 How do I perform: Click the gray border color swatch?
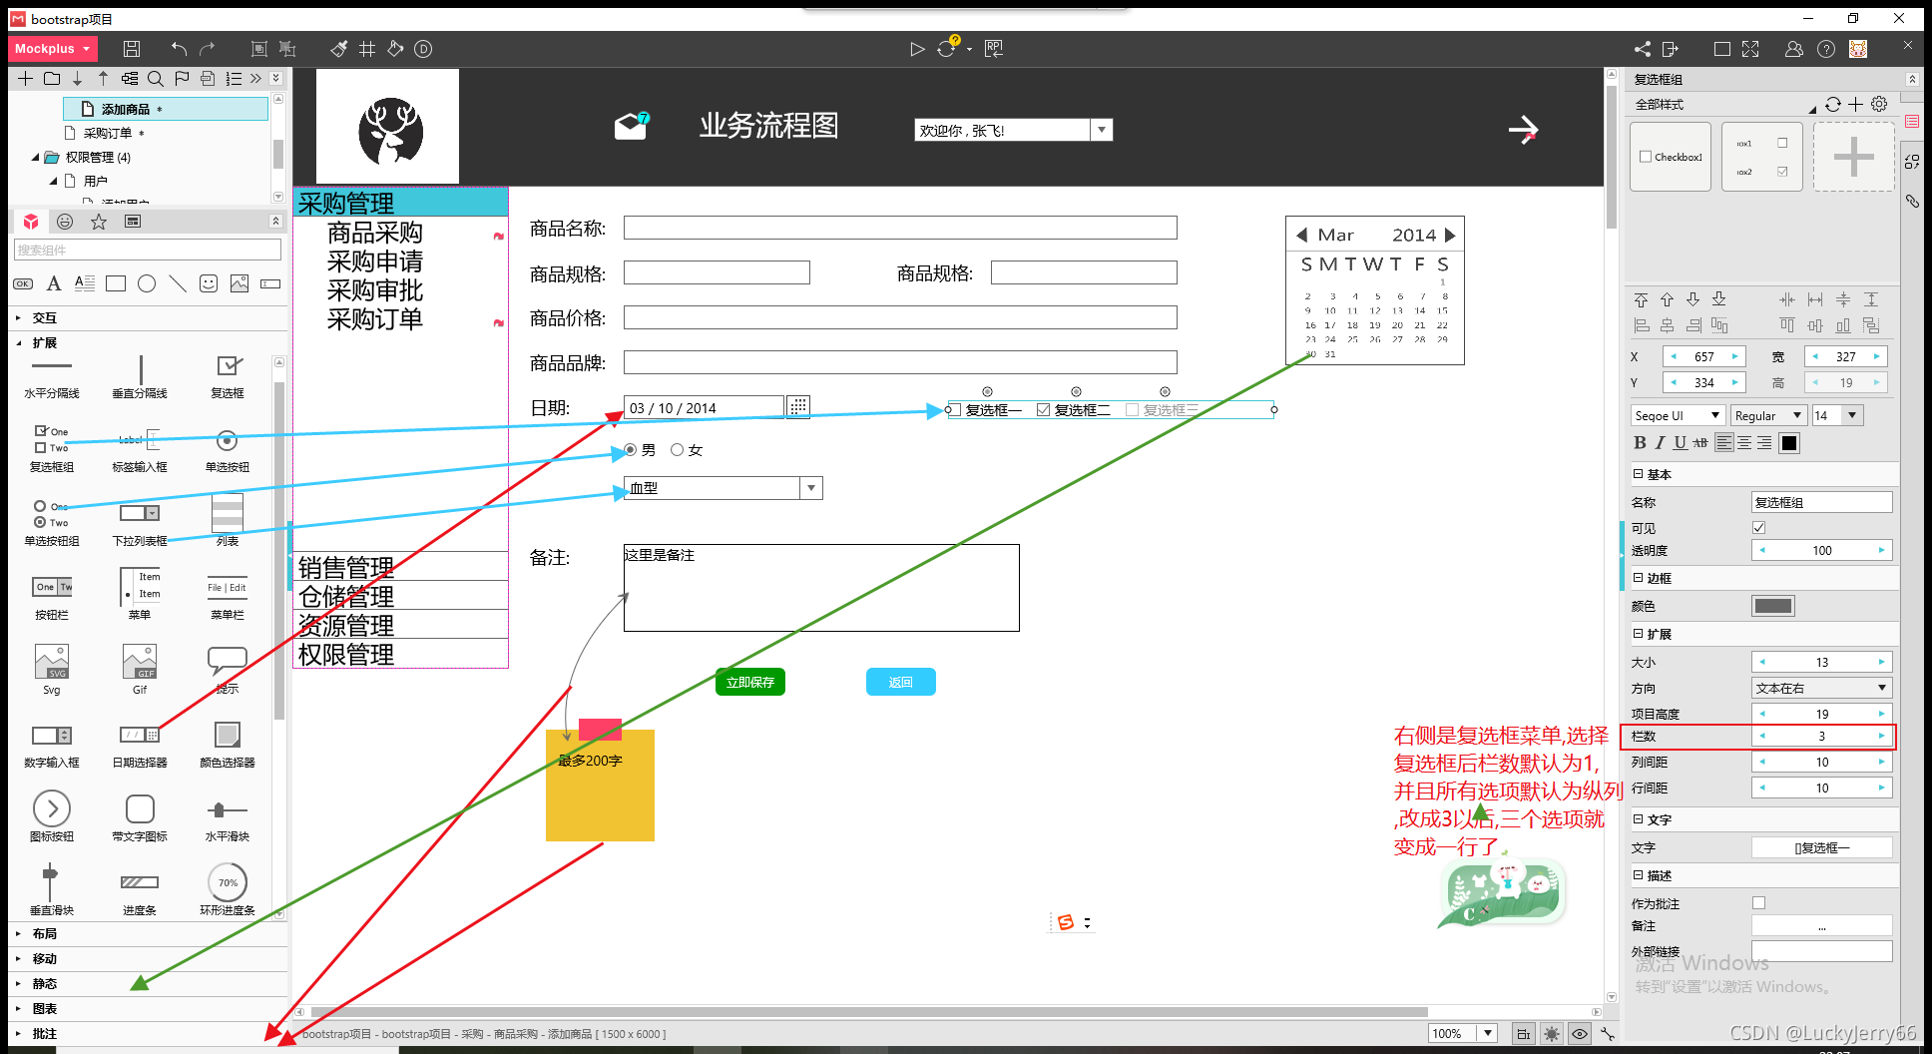(x=1773, y=606)
